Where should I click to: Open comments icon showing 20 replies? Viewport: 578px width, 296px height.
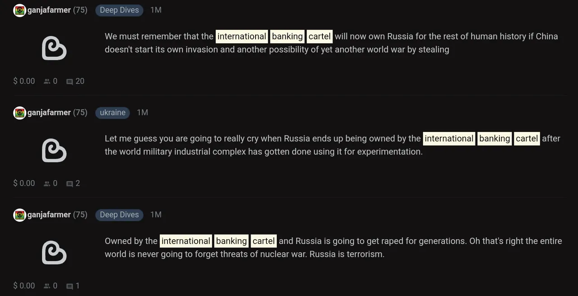pyautogui.click(x=70, y=82)
